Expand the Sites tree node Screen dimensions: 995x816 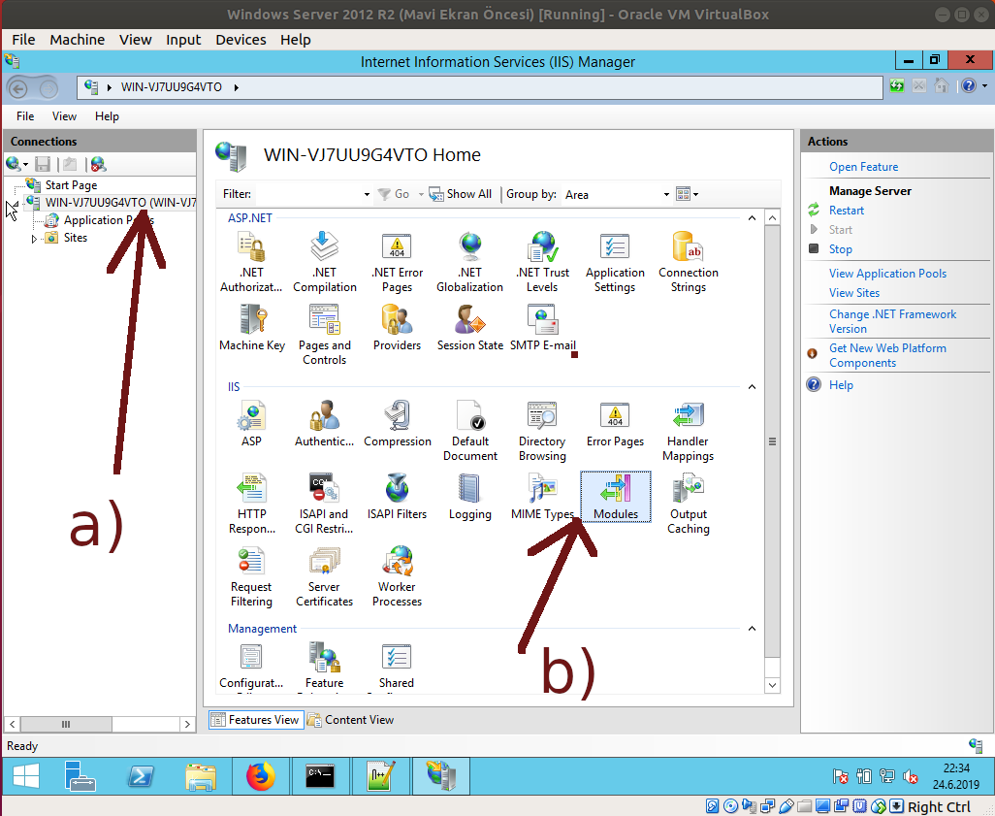(x=34, y=239)
